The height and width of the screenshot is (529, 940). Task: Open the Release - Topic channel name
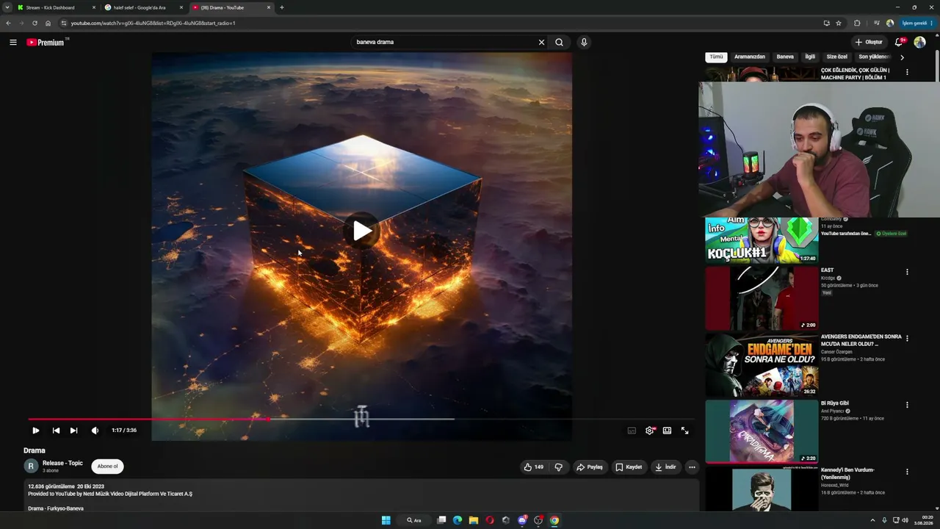[62, 463]
